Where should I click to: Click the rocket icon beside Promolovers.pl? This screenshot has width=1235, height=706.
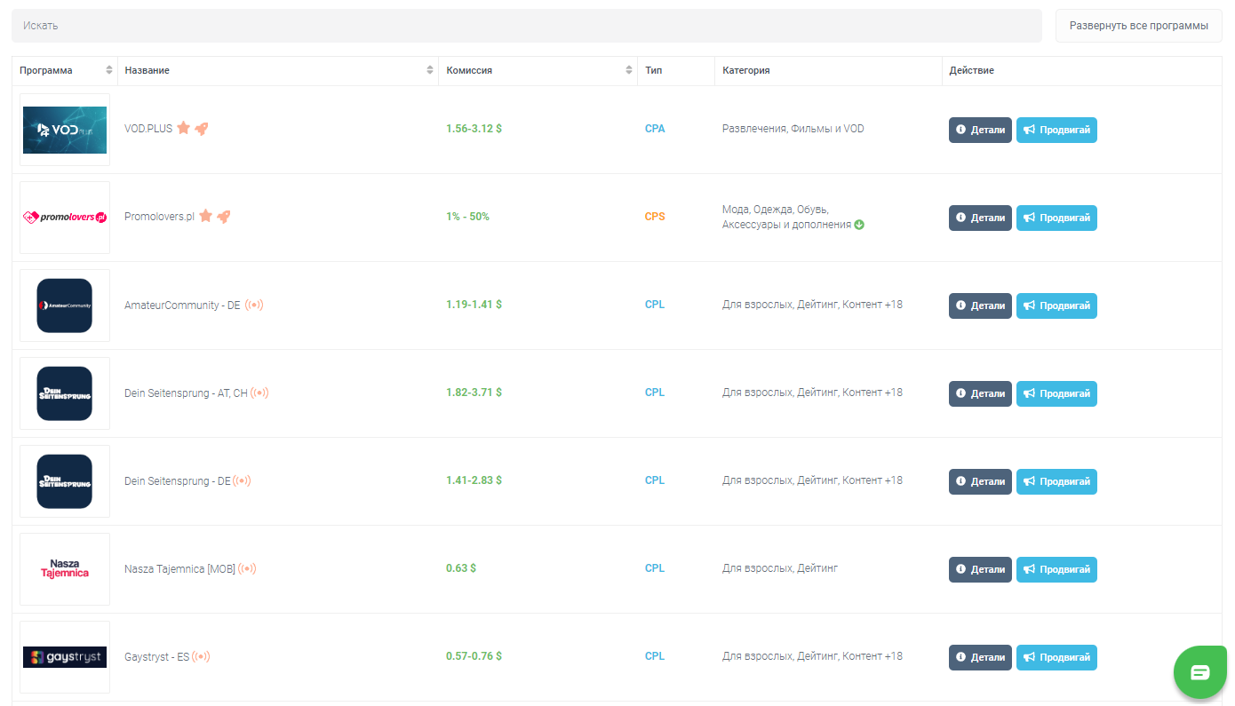point(224,216)
